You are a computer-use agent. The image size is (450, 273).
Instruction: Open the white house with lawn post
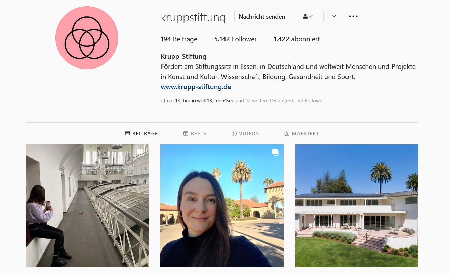(357, 206)
